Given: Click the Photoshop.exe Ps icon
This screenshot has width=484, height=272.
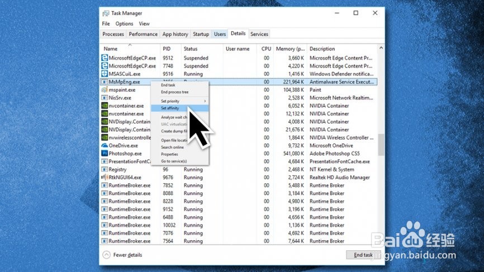Looking at the screenshot, I should 105,153.
